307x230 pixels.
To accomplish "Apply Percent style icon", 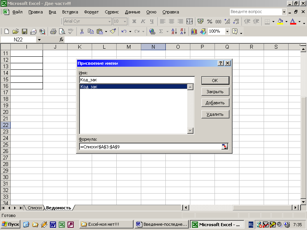I will pyautogui.click(x=210, y=21).
